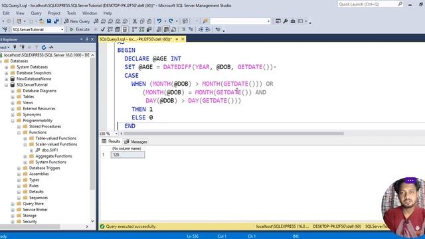Open the Tools menu
Screen dimensions: 425x239
71,13
